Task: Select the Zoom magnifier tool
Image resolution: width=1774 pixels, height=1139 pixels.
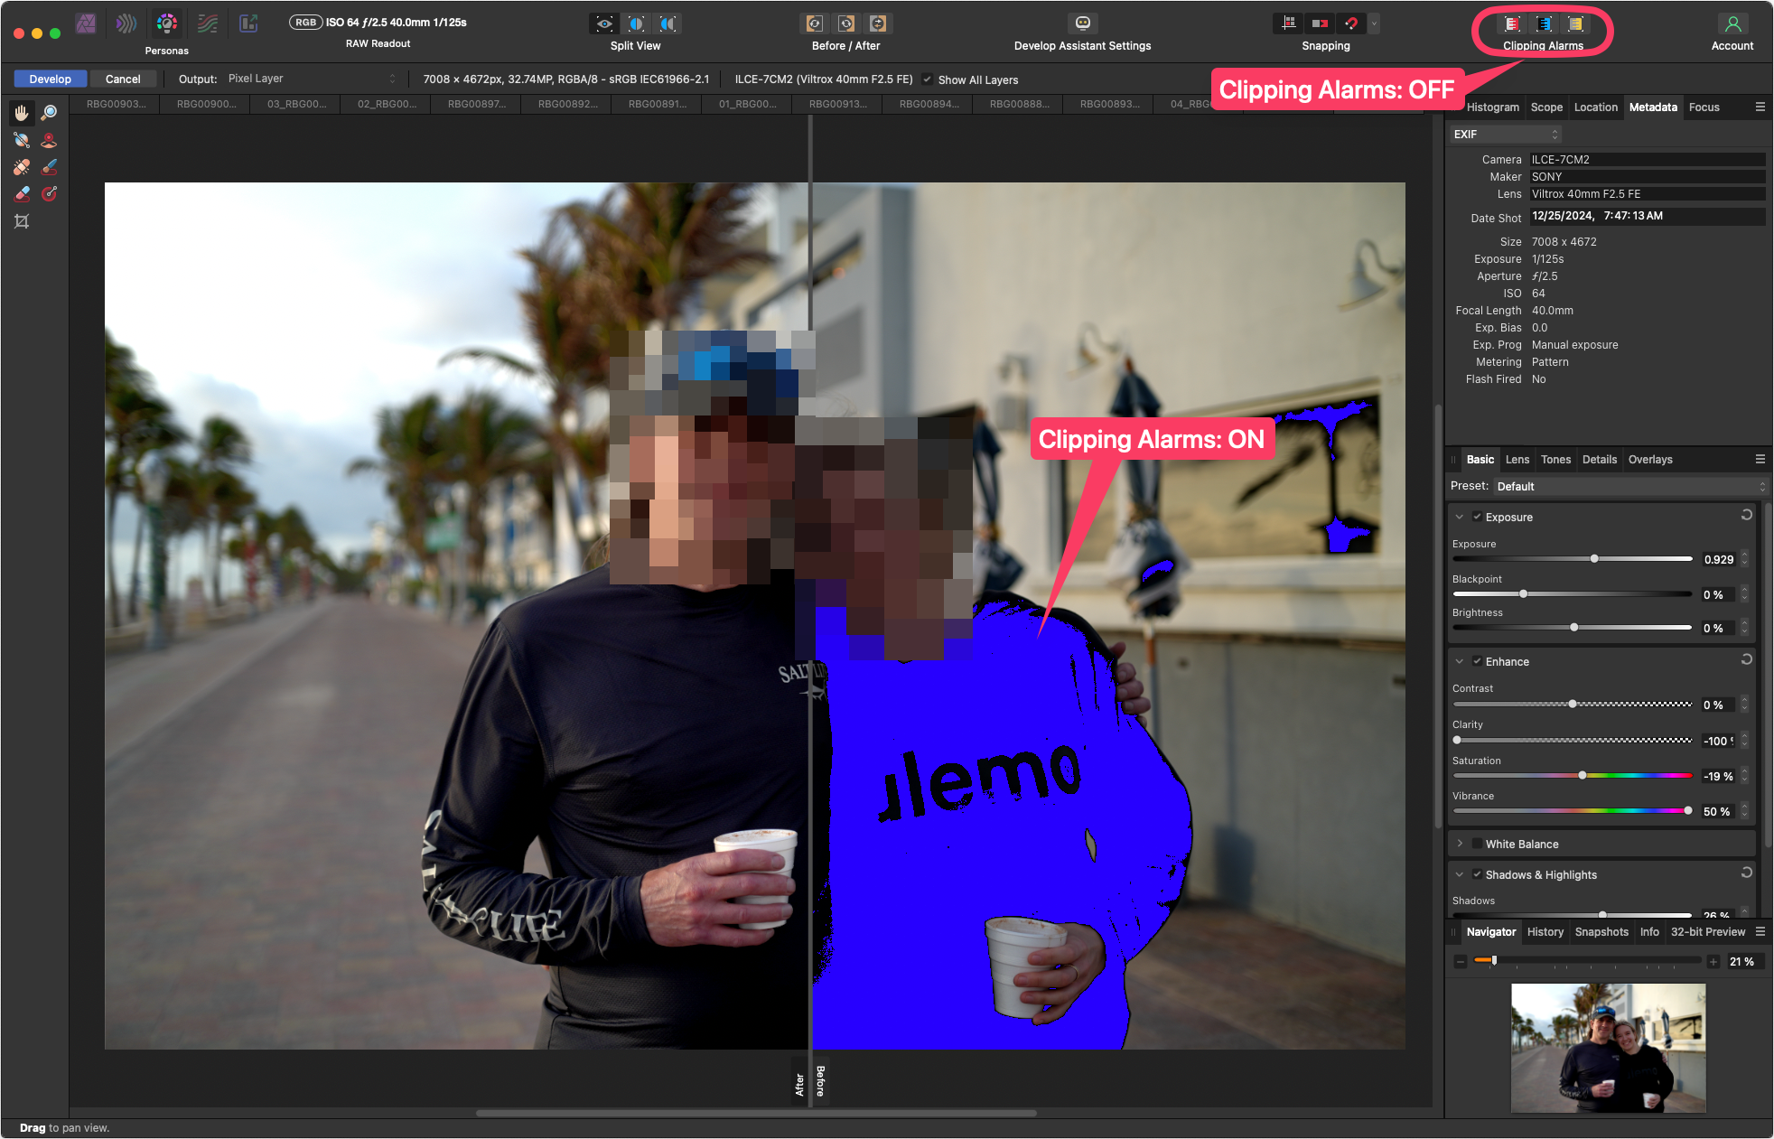Action: 50,113
